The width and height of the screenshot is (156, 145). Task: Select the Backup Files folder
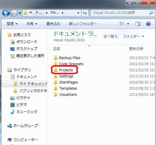tap(70, 58)
